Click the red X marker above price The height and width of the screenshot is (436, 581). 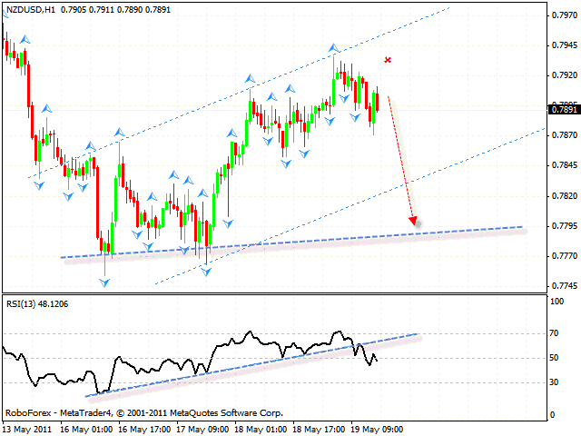click(x=389, y=60)
